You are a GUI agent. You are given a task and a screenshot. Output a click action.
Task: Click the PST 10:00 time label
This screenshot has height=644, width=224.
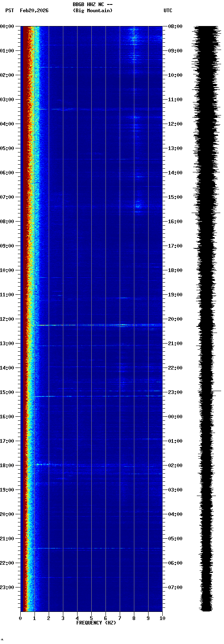(x=7, y=270)
